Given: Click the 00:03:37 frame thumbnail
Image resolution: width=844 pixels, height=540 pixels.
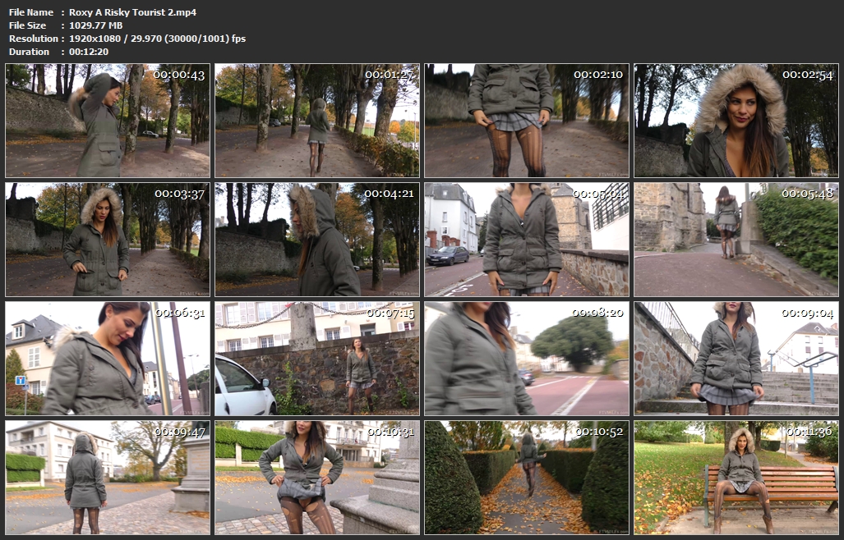Looking at the screenshot, I should 108,240.
